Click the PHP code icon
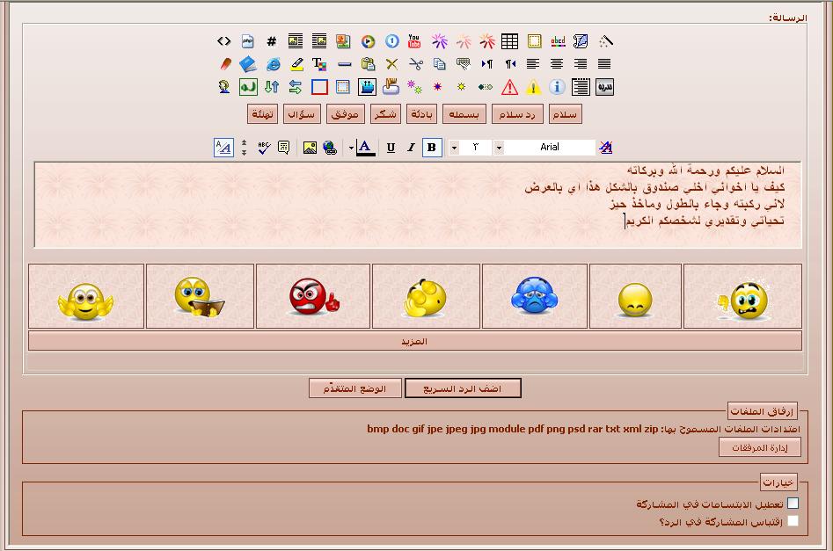Screen dimensions: 833x551 (248, 41)
